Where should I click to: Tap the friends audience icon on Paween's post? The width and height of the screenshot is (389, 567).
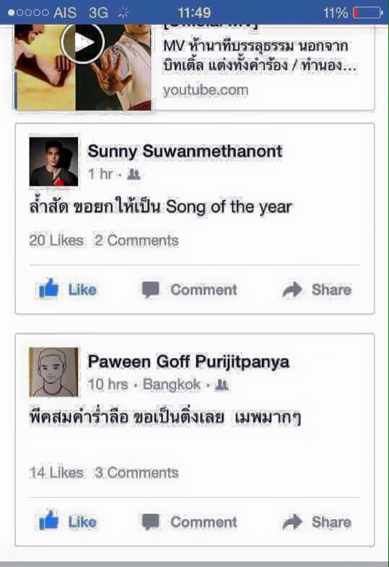click(222, 385)
